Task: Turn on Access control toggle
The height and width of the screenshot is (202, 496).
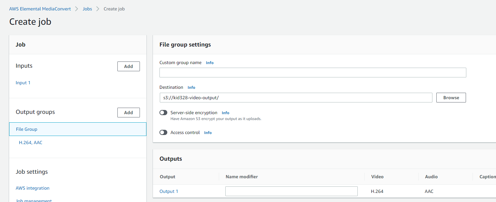Action: (x=163, y=132)
